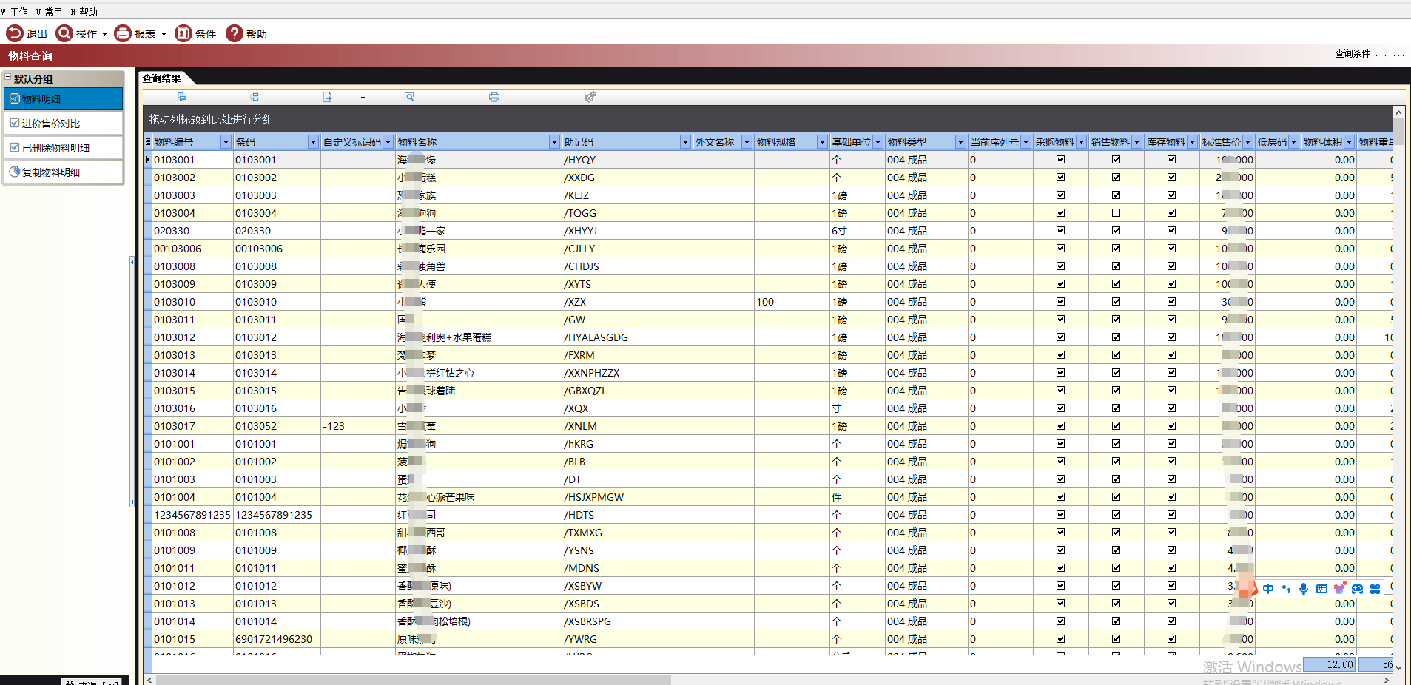Image resolution: width=1411 pixels, height=685 pixels.
Task: Toggle 销售物料 checkbox for row 0101015
Action: coord(1116,639)
